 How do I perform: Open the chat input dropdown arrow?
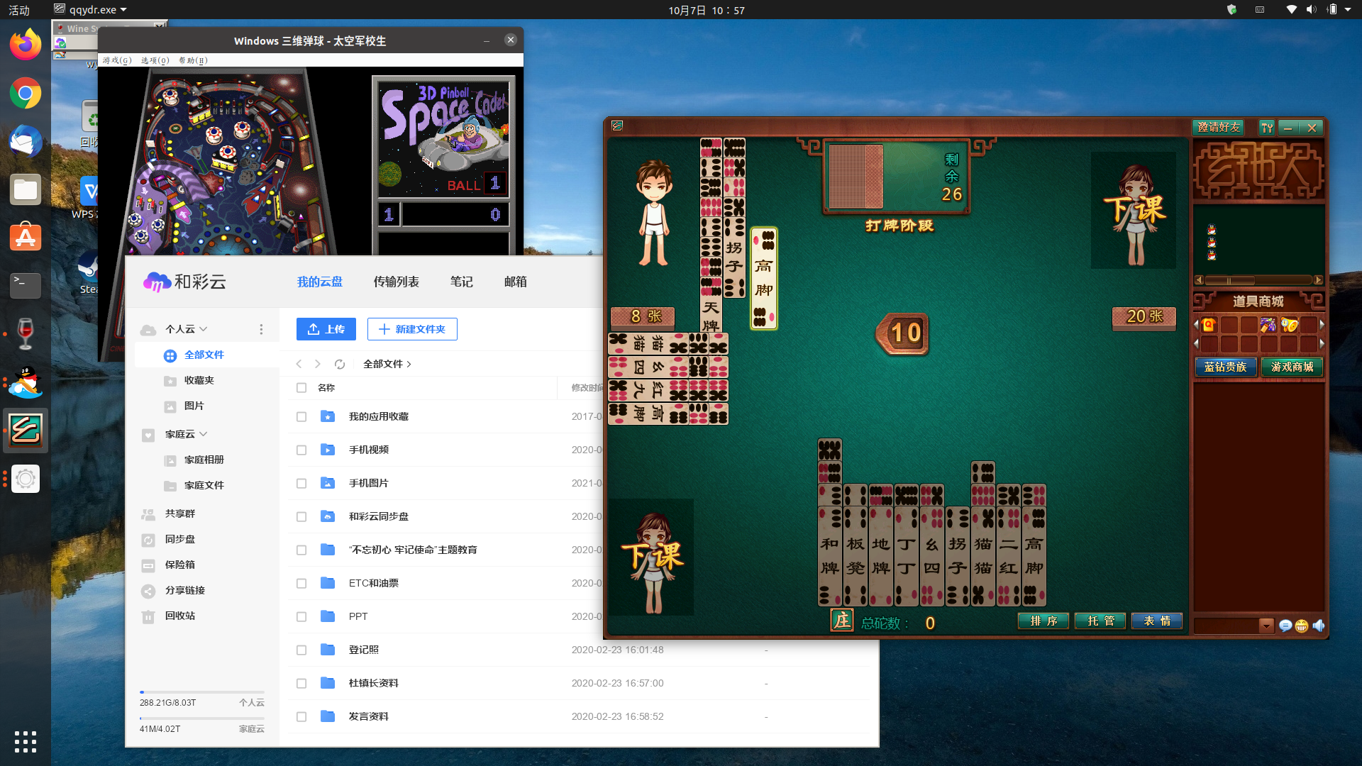tap(1266, 626)
